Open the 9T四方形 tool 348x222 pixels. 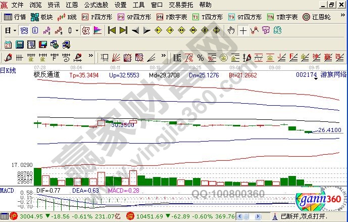[245, 17]
